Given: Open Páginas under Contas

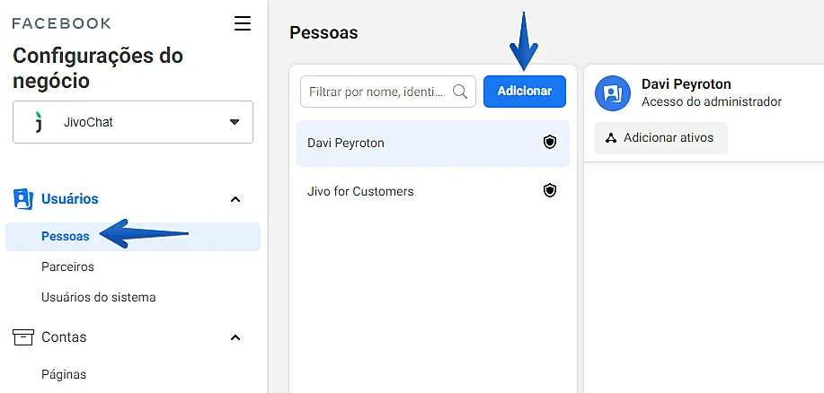Looking at the screenshot, I should click(64, 374).
